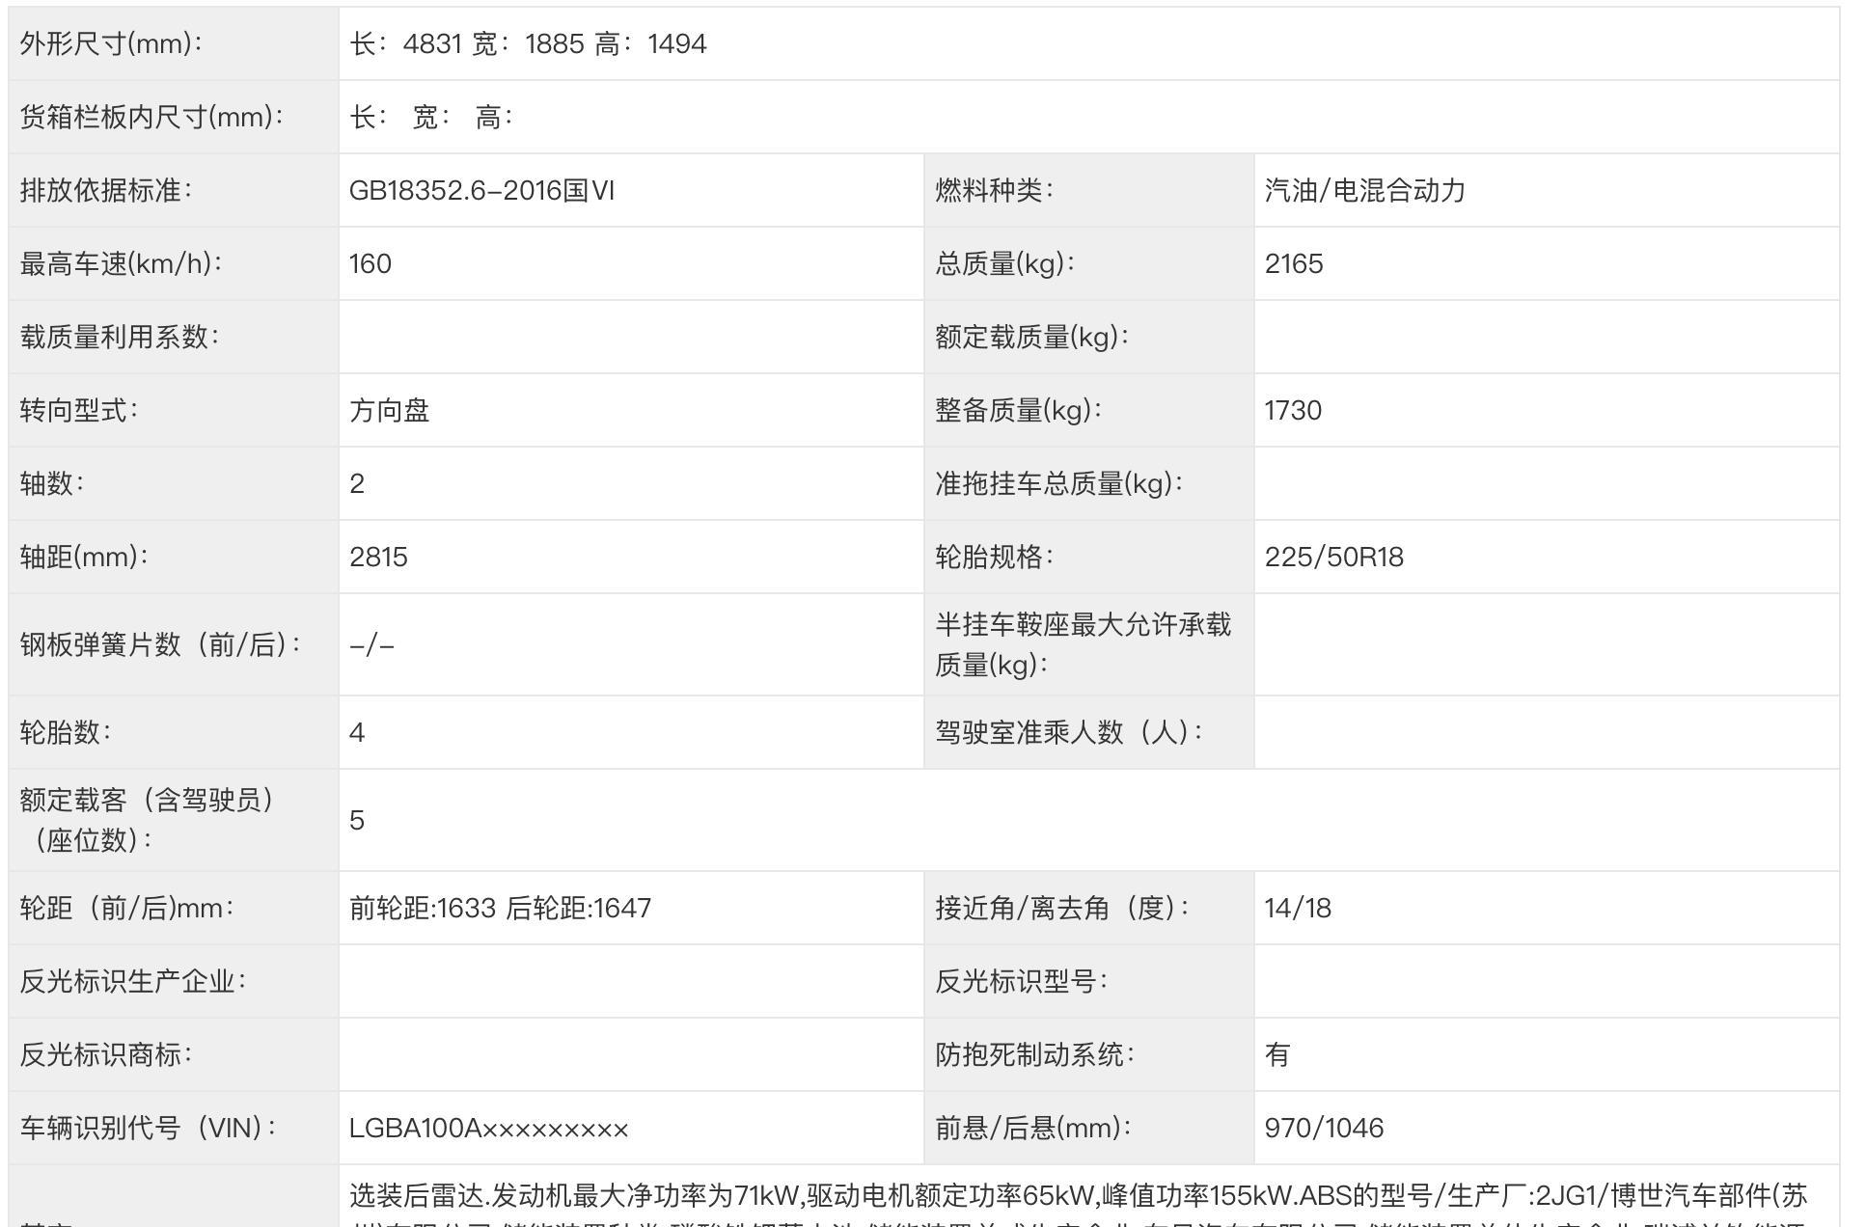Click the 驾驶室准乘人数（人） label

pyautogui.click(x=1069, y=733)
